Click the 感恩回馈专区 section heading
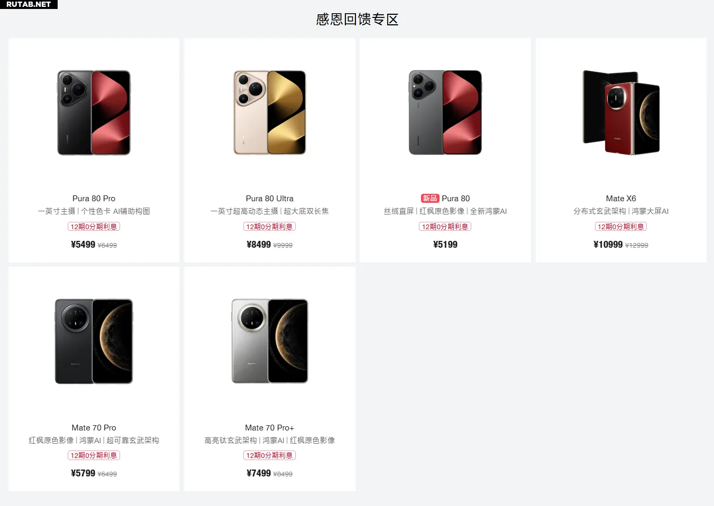Image resolution: width=714 pixels, height=506 pixels. pyautogui.click(x=357, y=20)
